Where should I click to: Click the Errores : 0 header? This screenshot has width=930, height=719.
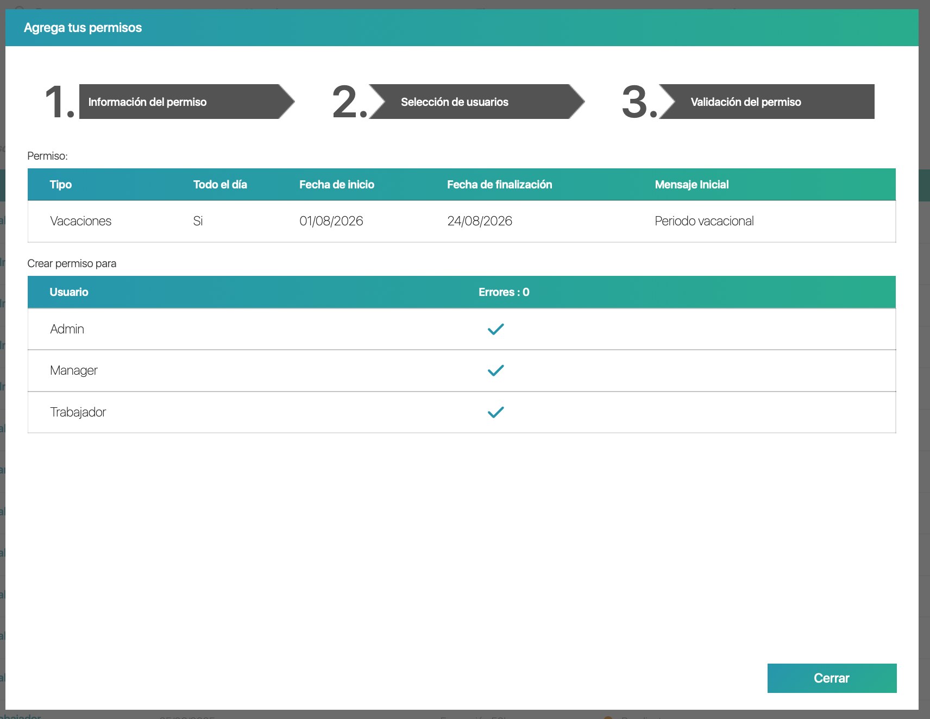click(x=504, y=292)
